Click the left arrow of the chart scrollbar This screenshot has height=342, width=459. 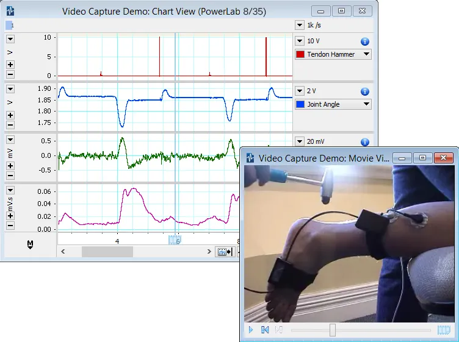[62, 251]
